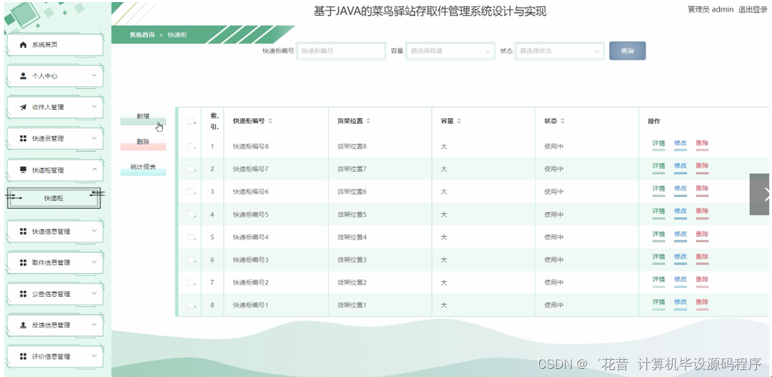Expand 评价信息管理 menu chevron

pyautogui.click(x=95, y=356)
